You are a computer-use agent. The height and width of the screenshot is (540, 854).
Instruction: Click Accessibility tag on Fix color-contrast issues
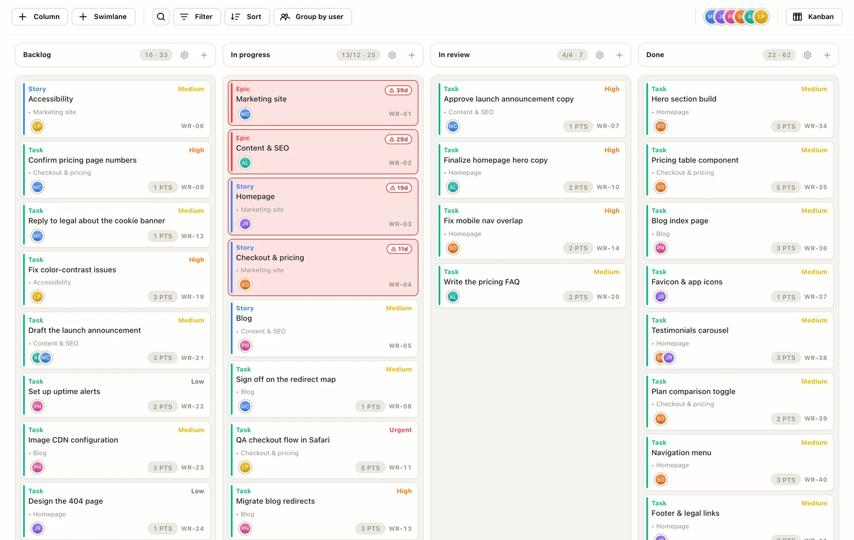tap(52, 283)
